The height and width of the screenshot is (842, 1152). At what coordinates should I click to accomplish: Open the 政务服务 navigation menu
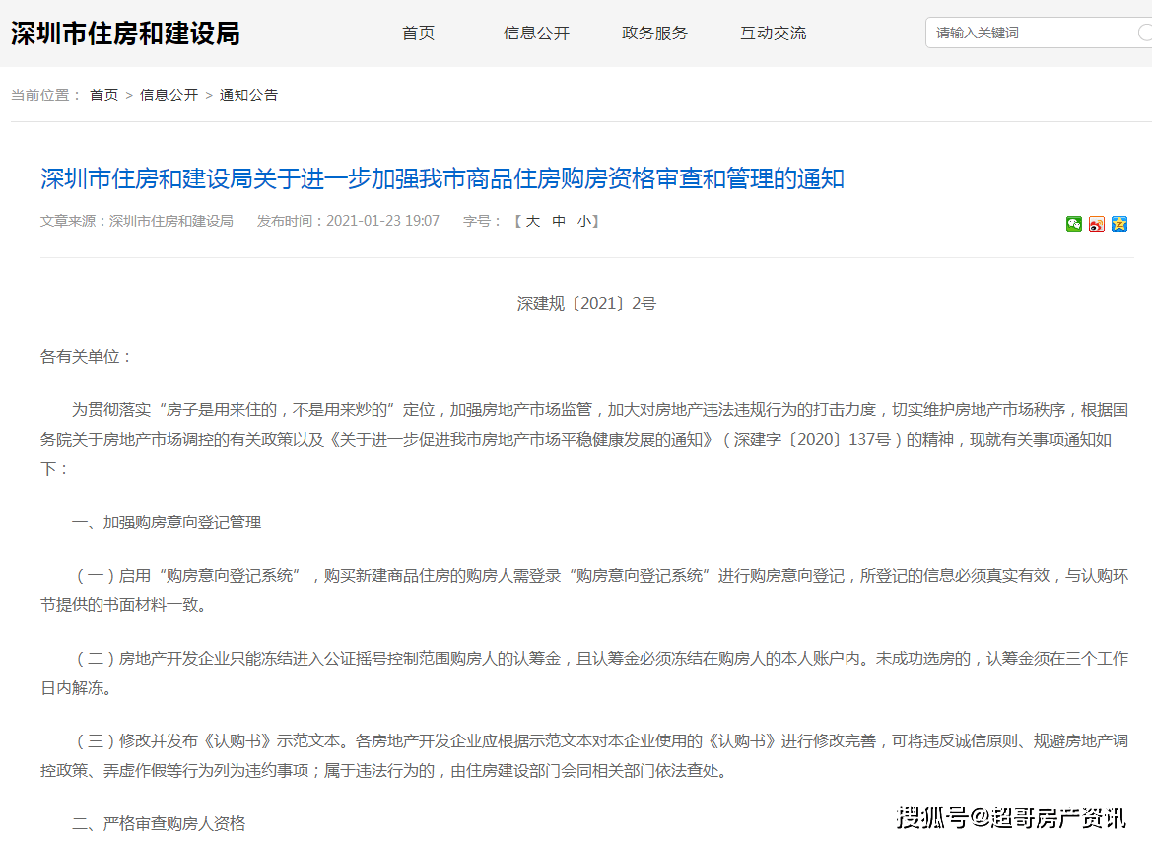[654, 32]
